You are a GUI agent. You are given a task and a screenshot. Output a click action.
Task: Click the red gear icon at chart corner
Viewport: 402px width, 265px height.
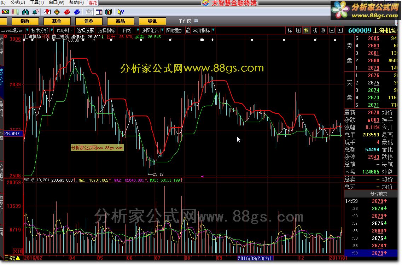(x=5, y=36)
